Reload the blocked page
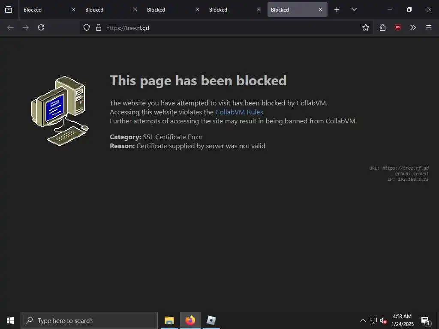This screenshot has height=329, width=439. (x=41, y=27)
